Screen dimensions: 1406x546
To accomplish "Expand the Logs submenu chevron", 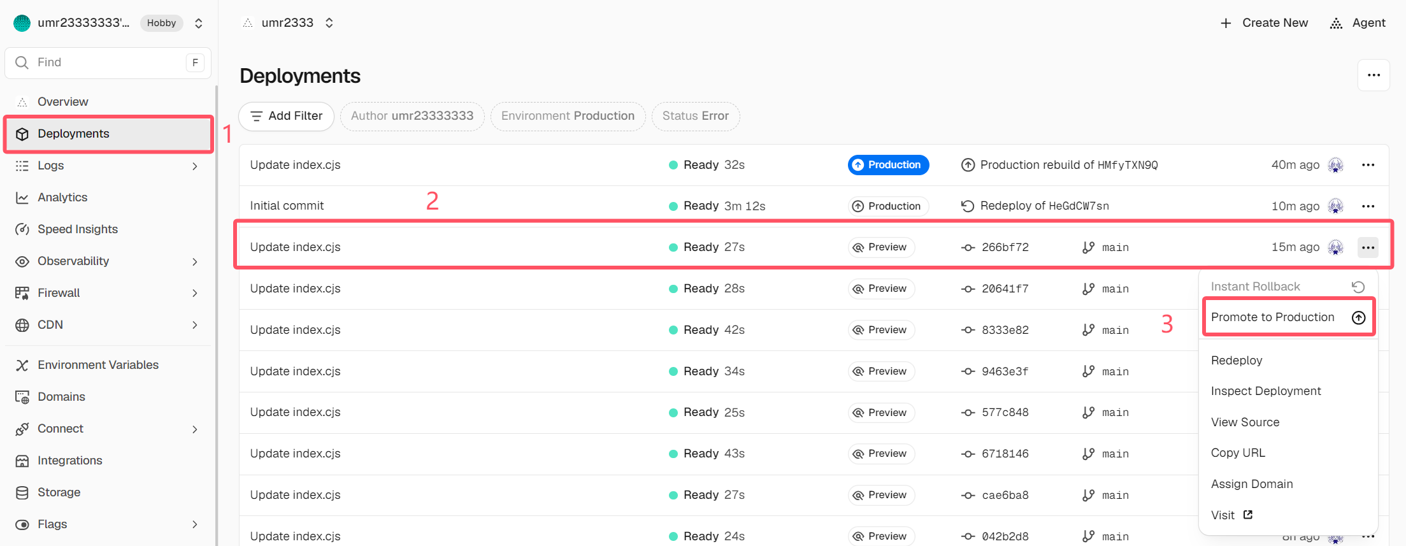I will pos(195,166).
